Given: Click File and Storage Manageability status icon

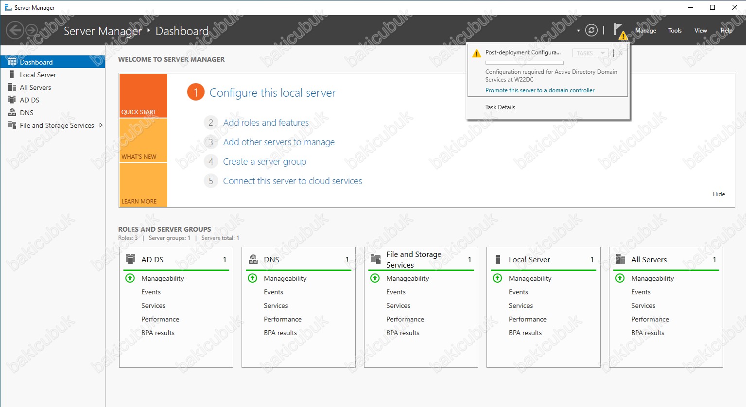Looking at the screenshot, I should tap(375, 278).
